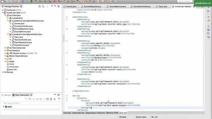
Task: Collapse the build element fold marker
Action: click(x=67, y=96)
